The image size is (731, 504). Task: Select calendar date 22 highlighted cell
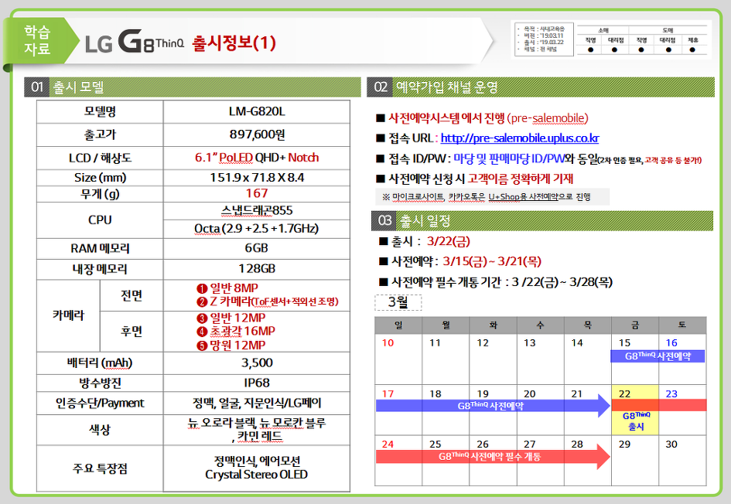(635, 410)
